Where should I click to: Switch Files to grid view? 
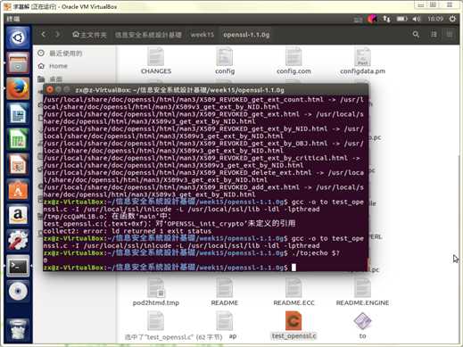pyautogui.click(x=450, y=35)
